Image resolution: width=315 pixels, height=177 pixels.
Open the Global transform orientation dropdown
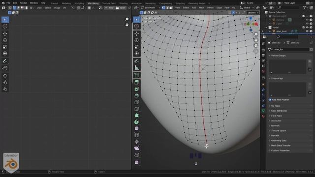coord(247,8)
